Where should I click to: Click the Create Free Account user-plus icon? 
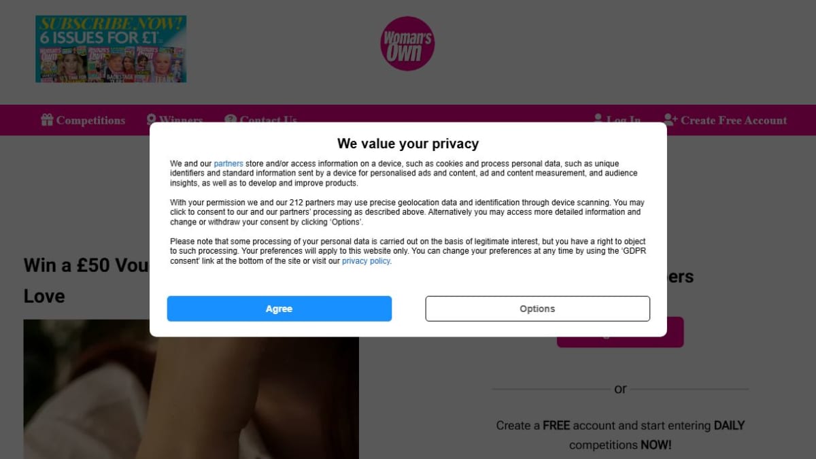[x=670, y=120]
